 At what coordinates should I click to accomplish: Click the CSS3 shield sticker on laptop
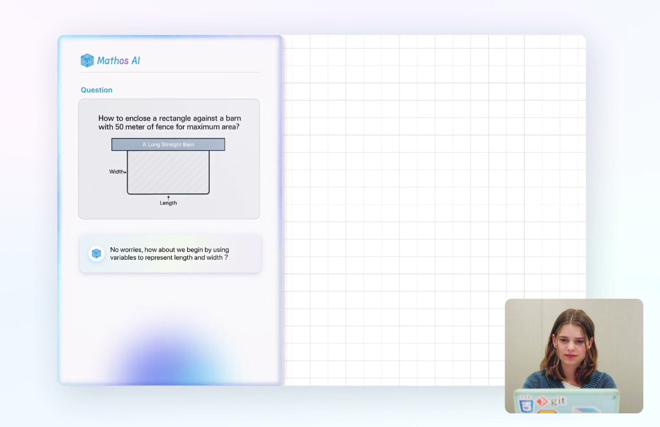tap(526, 405)
